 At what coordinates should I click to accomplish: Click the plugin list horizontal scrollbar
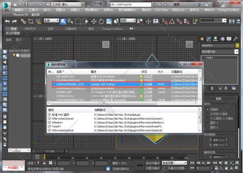[x=104, y=103]
